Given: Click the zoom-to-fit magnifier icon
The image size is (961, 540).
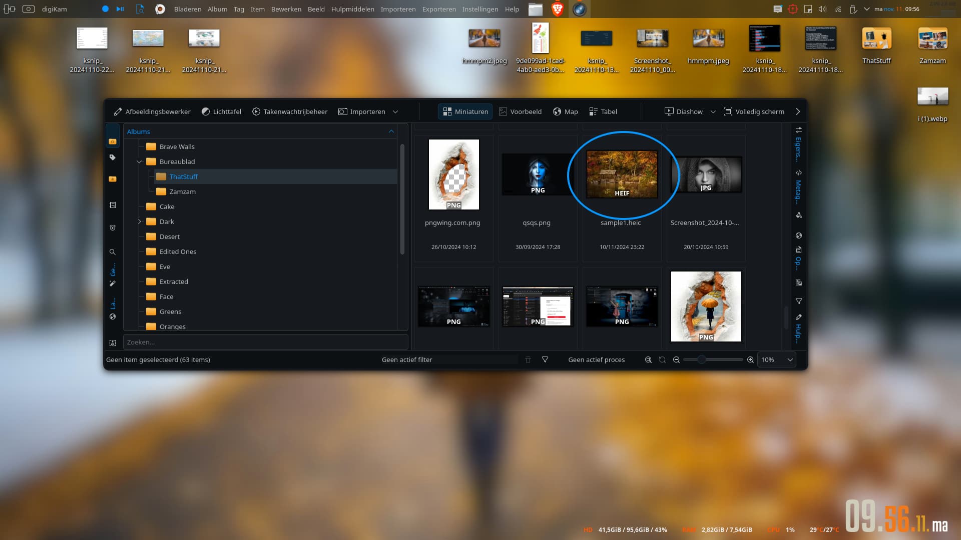Looking at the screenshot, I should pos(648,359).
